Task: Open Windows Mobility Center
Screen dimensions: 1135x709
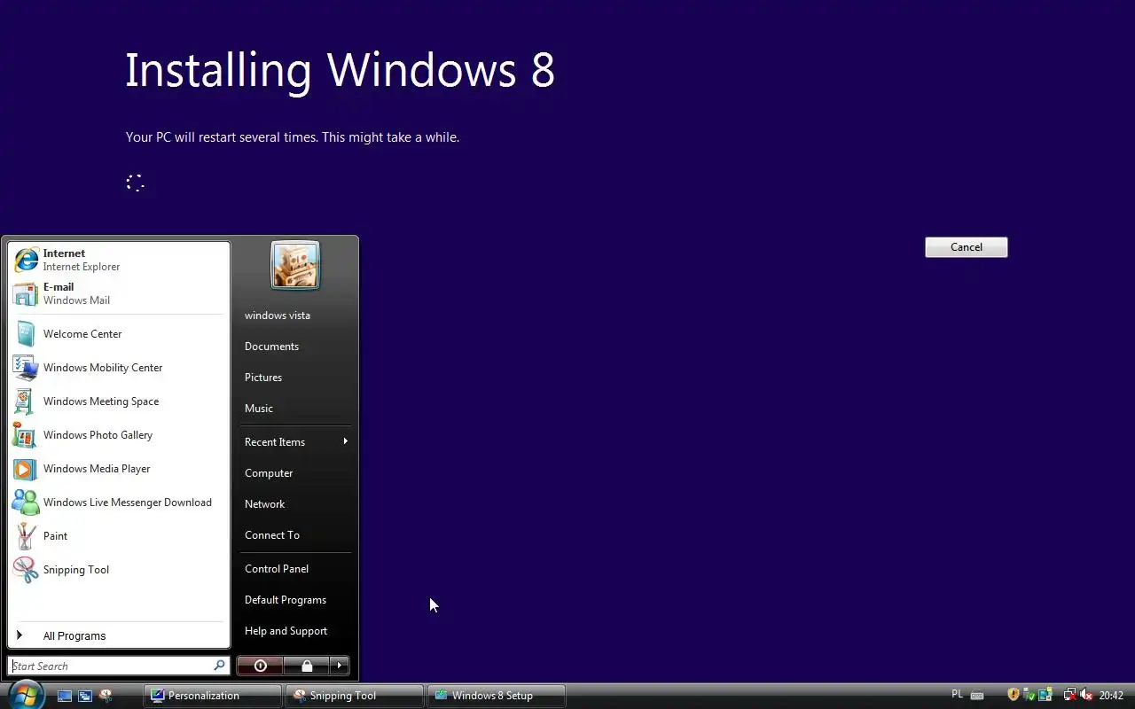Action: point(119,368)
